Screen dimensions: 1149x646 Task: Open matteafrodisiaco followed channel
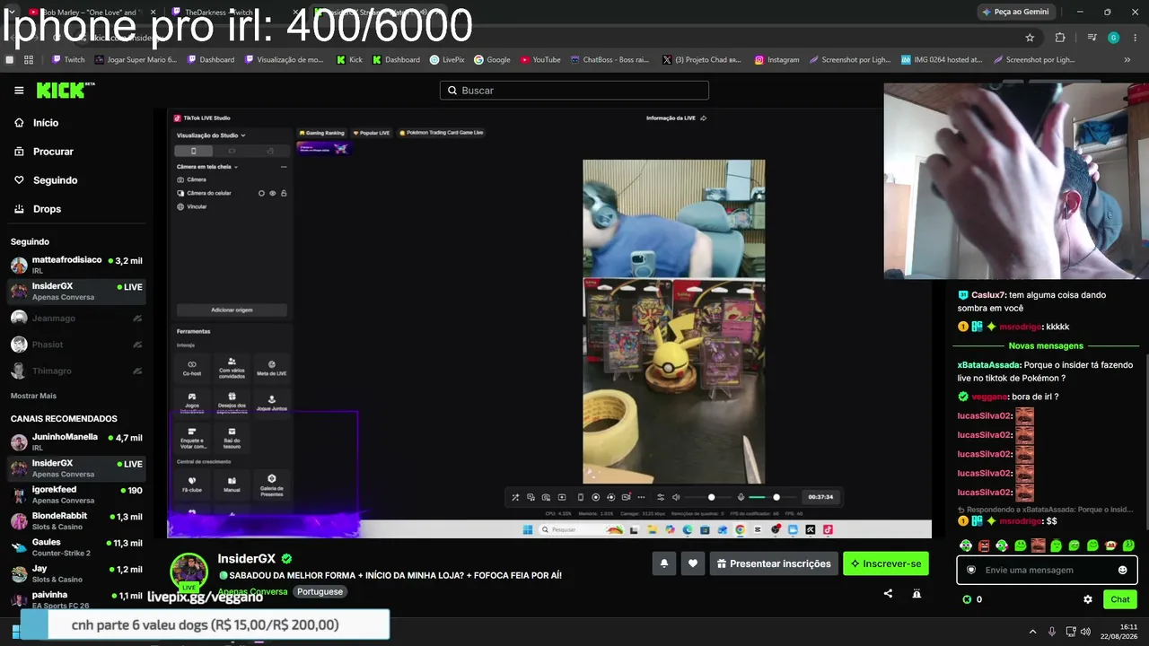click(76, 265)
